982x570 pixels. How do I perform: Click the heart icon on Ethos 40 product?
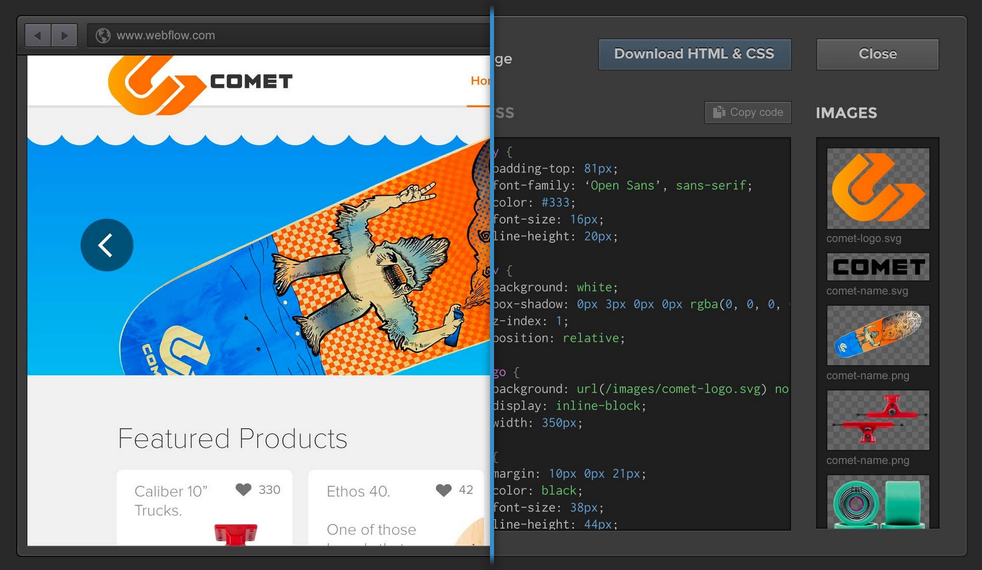(442, 490)
